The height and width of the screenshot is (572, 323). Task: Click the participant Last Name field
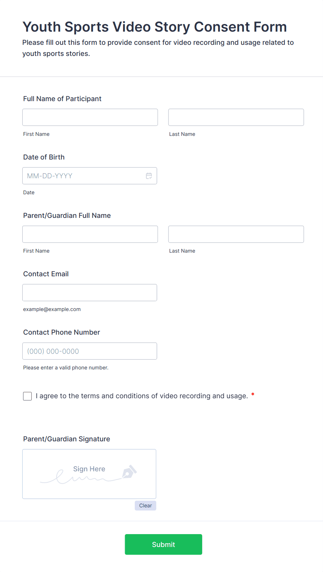236,117
